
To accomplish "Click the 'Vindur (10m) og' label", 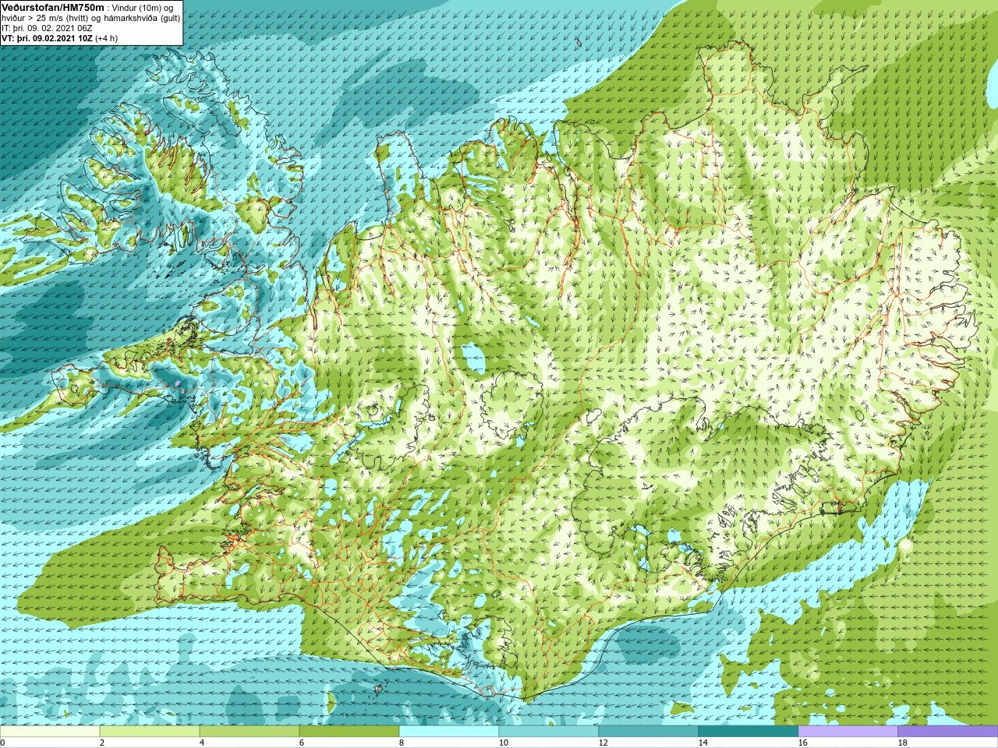I will 143,8.
